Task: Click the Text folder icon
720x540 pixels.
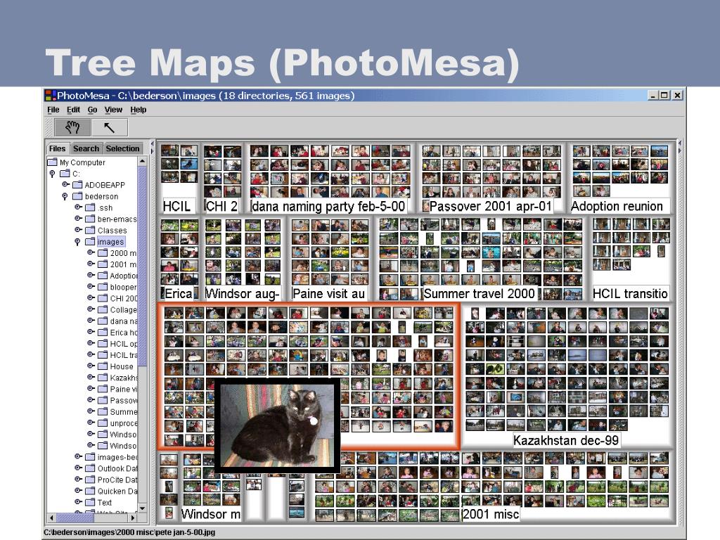Action: (91, 502)
